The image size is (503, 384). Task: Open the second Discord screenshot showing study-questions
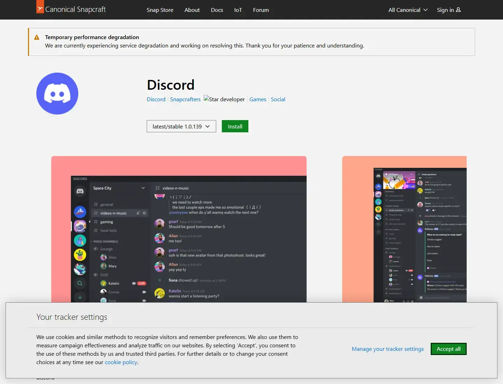pos(404,229)
